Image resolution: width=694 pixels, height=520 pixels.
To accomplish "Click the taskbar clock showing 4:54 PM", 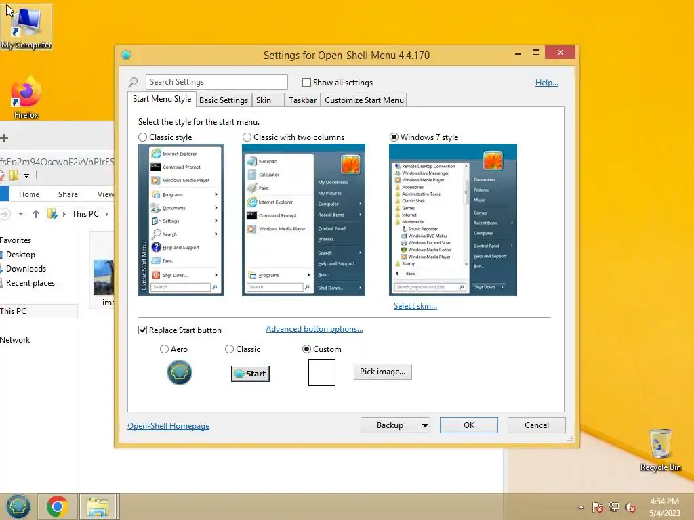I will pos(664,507).
